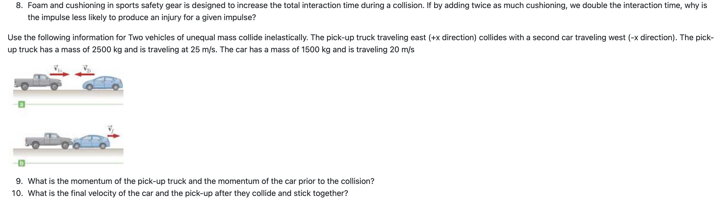The width and height of the screenshot is (724, 201).
Task: Click the question number 9 marker
Action: (x=19, y=181)
